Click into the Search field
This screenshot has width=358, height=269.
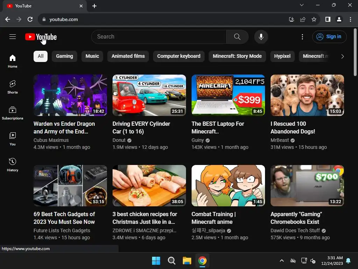(159, 36)
